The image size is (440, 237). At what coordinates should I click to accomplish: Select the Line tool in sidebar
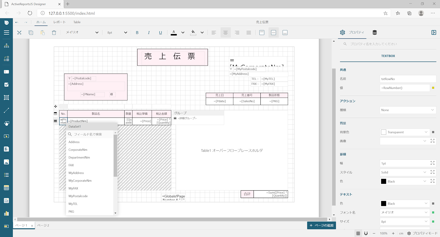[x=7, y=110]
